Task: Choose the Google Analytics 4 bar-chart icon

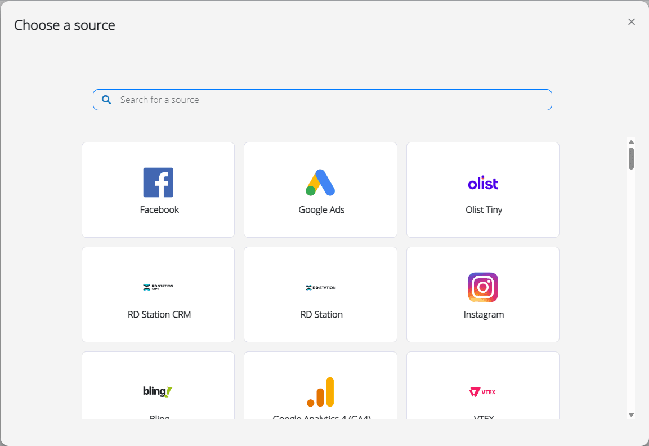Action: 320,392
